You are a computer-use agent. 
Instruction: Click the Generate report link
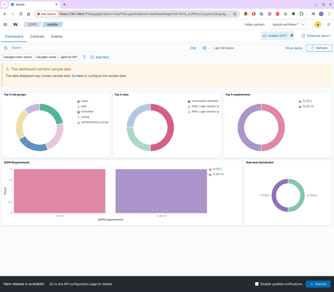coord(315,36)
